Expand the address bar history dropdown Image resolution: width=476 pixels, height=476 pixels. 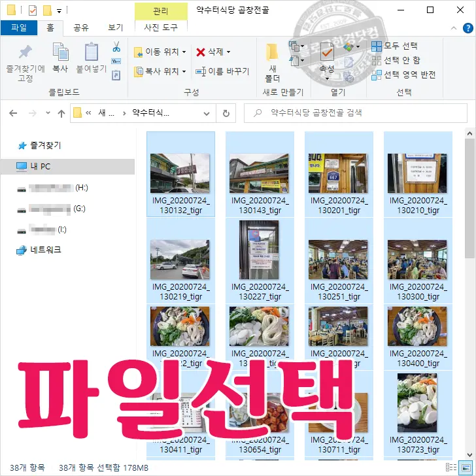tap(207, 114)
